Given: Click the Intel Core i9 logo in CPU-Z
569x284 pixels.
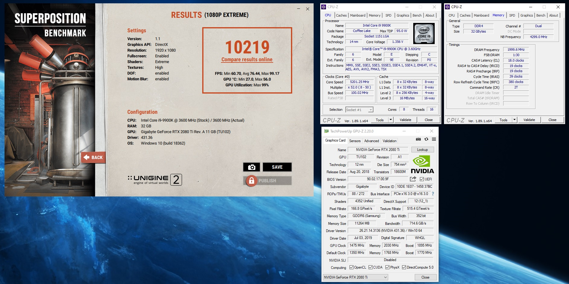Looking at the screenshot, I should [x=424, y=34].
